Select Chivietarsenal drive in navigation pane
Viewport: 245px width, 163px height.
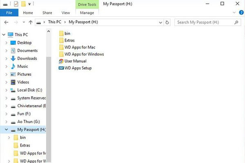click(x=31, y=106)
